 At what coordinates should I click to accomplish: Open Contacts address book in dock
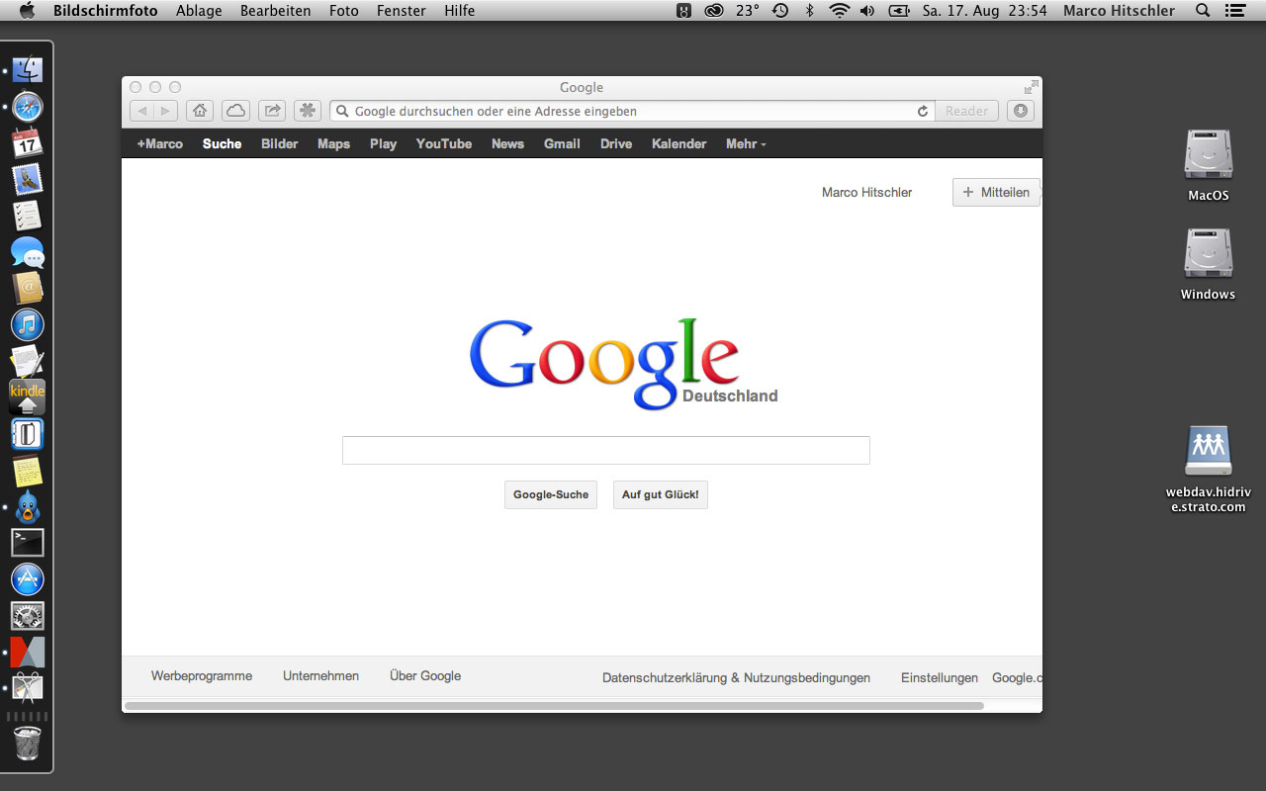pyautogui.click(x=28, y=289)
